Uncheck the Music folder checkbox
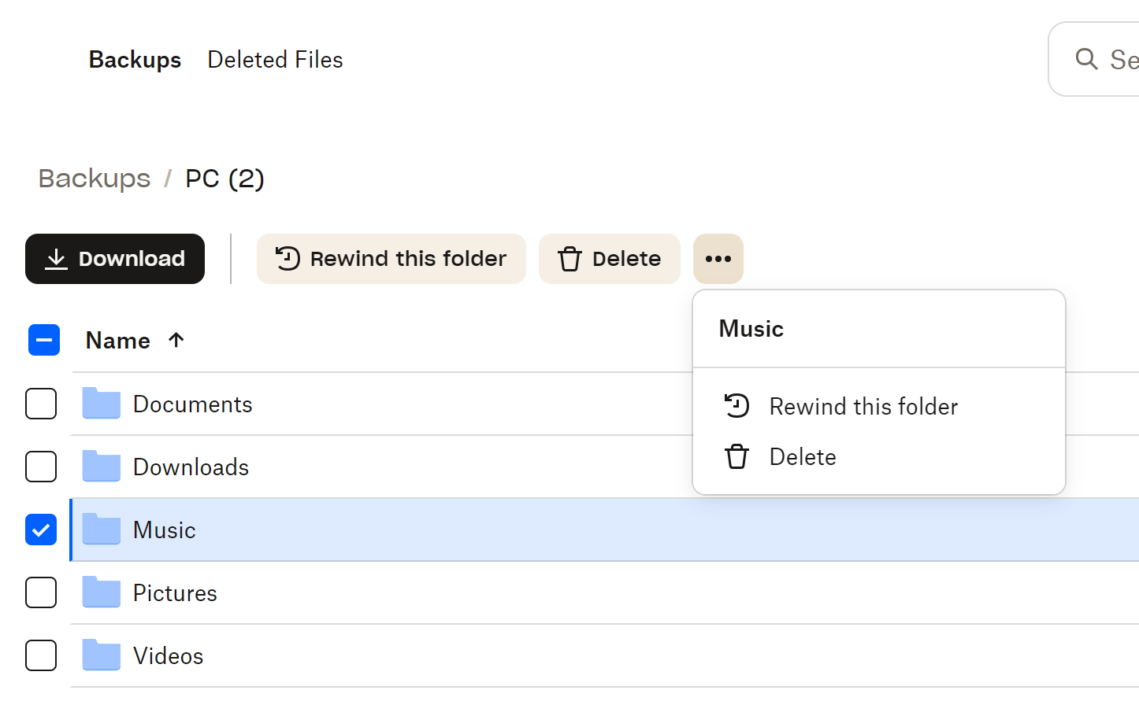Viewport: 1139px width, 727px height. [41, 530]
